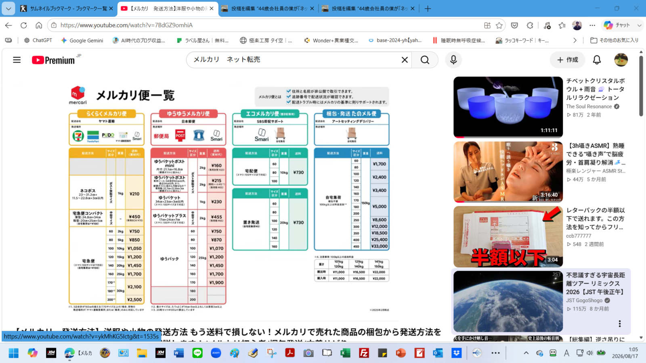Switch to the first 投稿を編集 tab

268,8
